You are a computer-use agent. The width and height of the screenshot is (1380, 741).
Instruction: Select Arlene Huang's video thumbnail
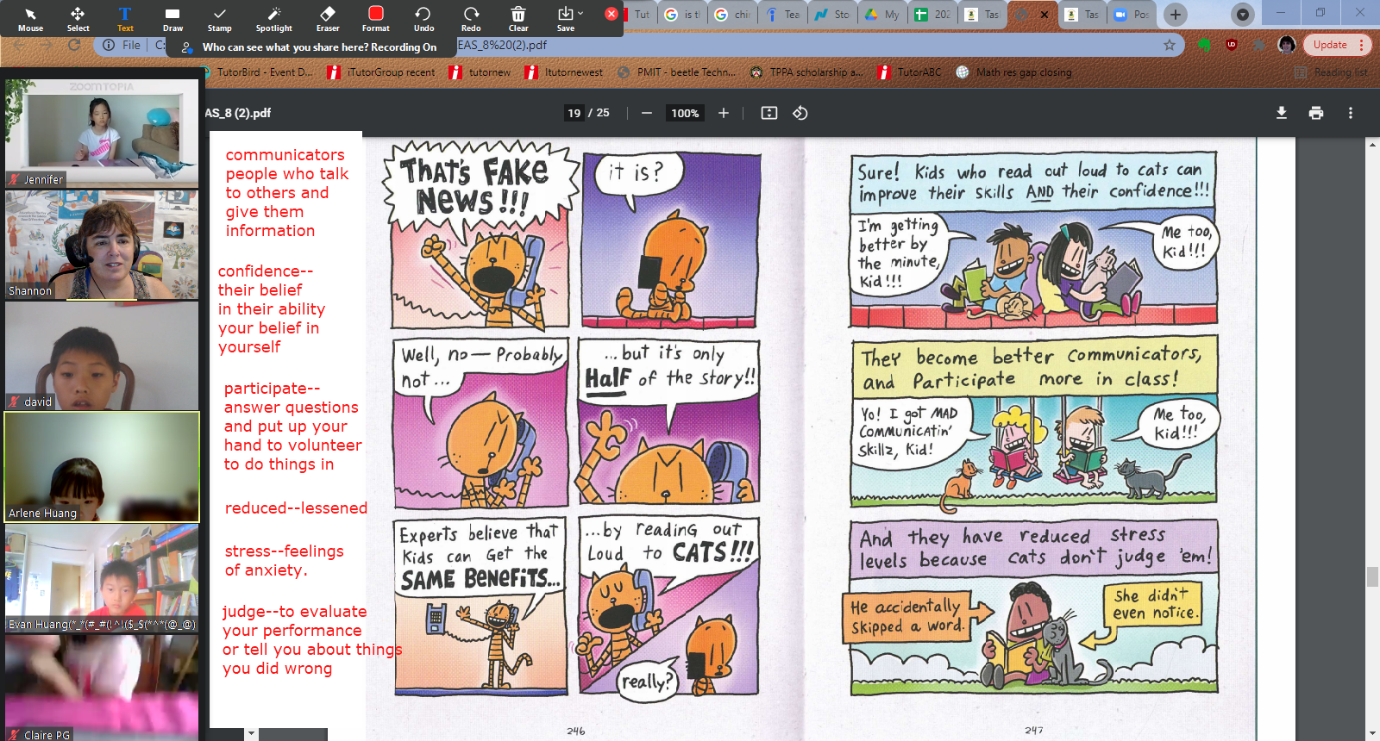(102, 467)
